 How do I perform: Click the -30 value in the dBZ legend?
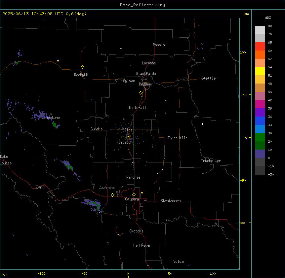click(x=271, y=174)
